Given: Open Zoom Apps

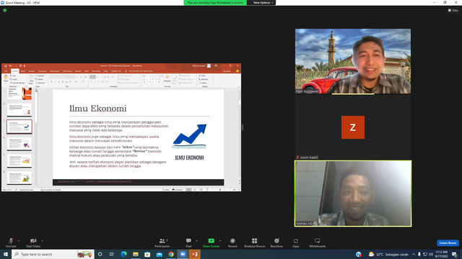Looking at the screenshot, I should (x=296, y=242).
